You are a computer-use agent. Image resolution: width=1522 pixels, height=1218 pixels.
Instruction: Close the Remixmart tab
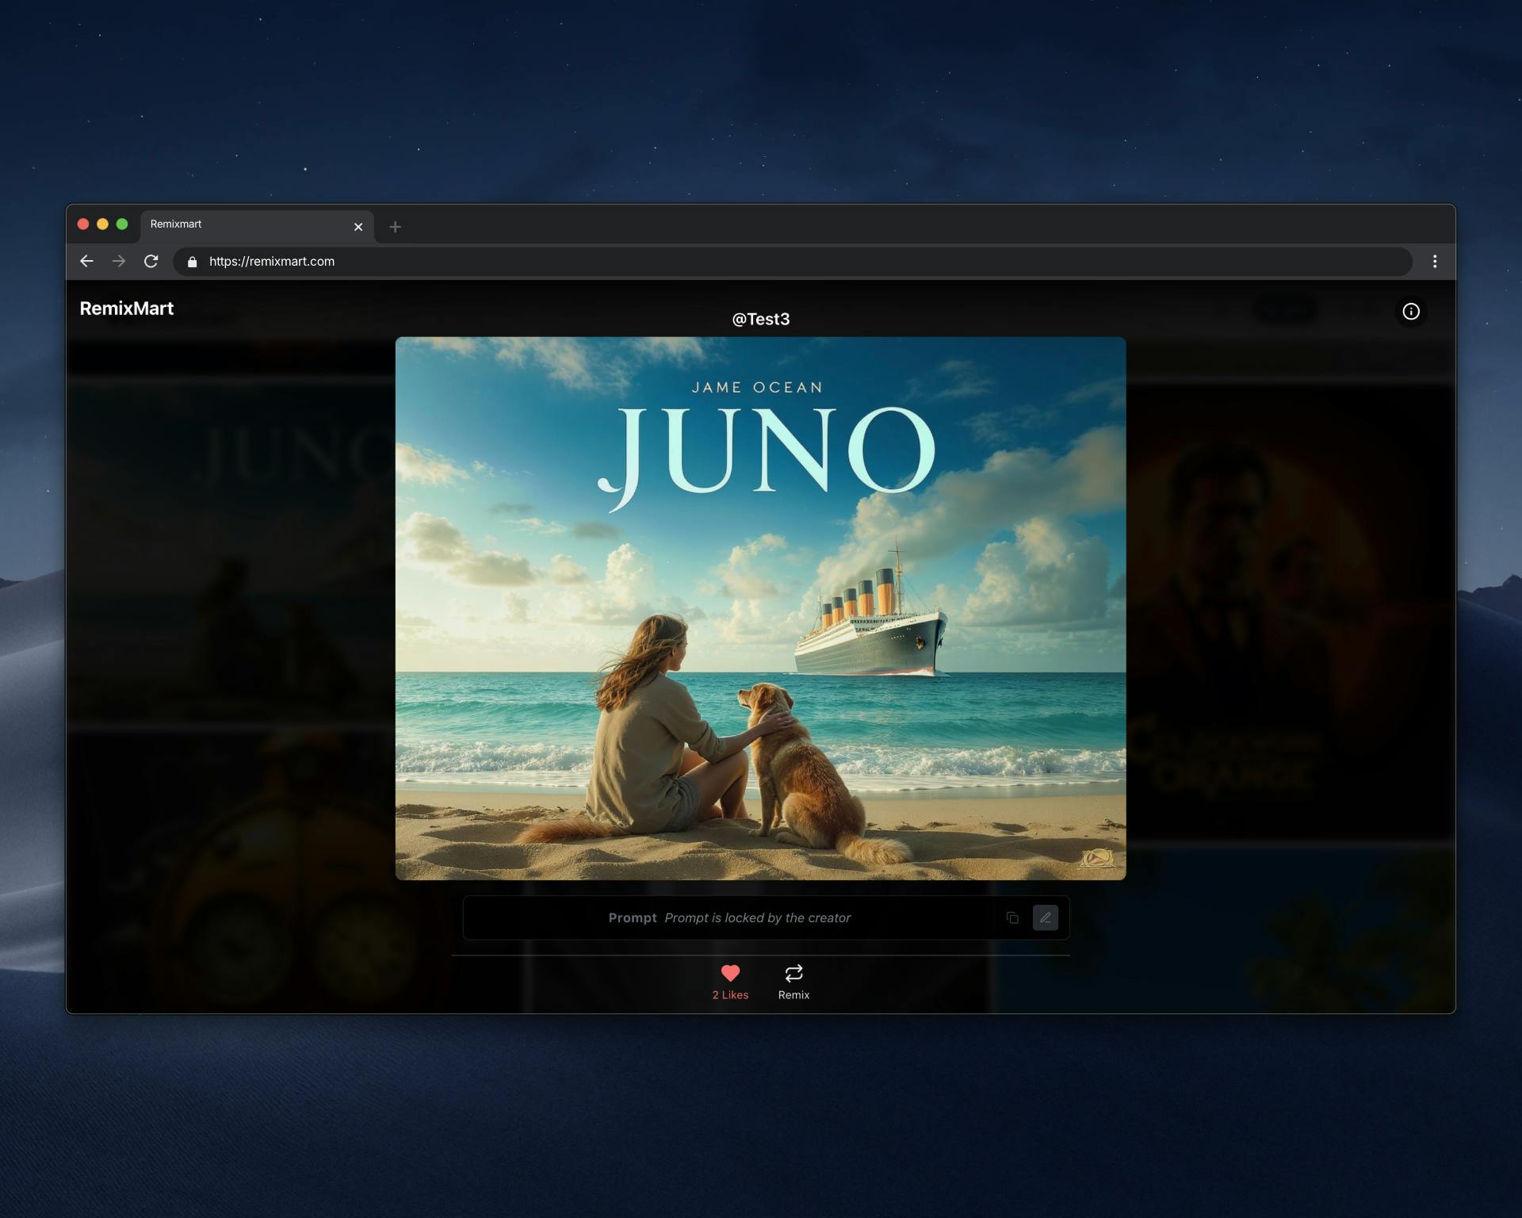click(358, 227)
